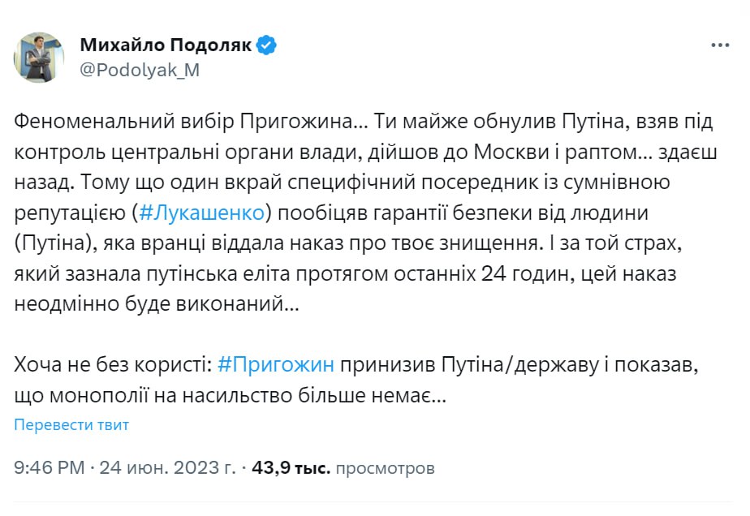Click Михайло Подоляк's profile avatar
Viewport: 750px width, 516px height.
tap(39, 57)
